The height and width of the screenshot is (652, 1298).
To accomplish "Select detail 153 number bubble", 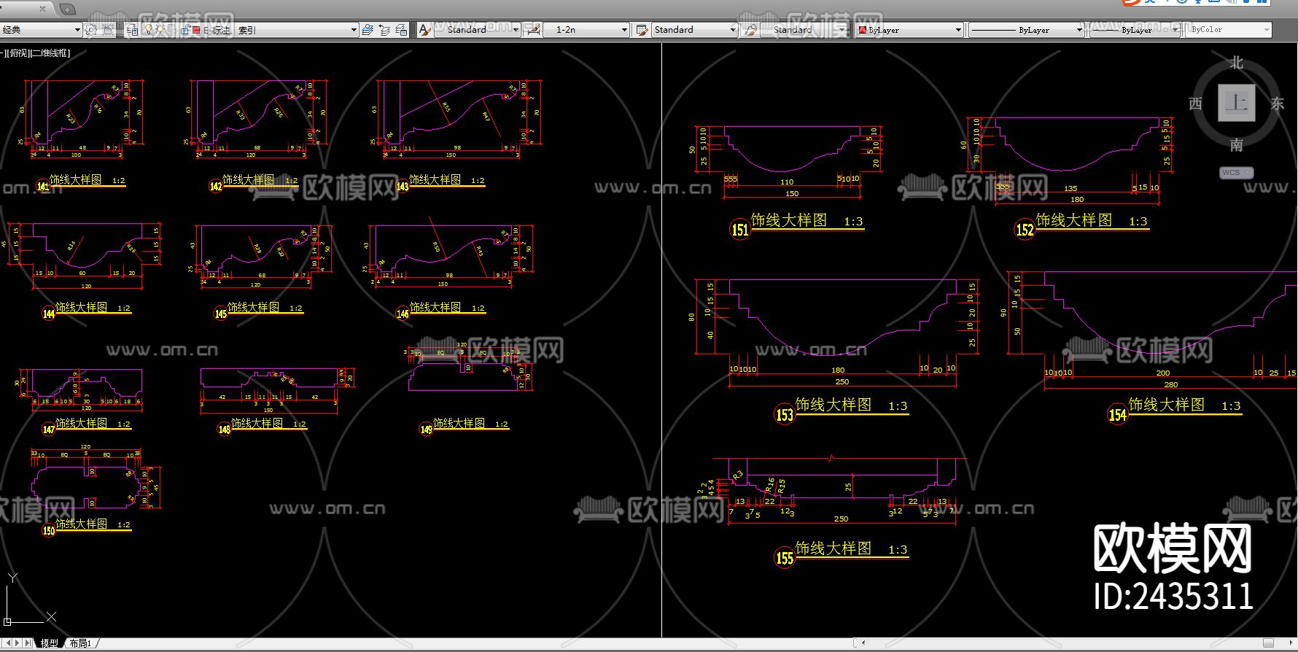I will [x=784, y=414].
